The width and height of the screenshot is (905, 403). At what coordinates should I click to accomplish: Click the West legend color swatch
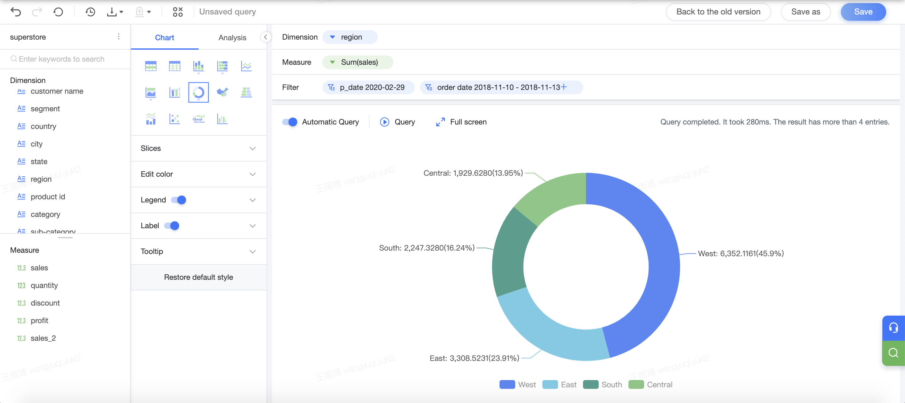pos(507,384)
